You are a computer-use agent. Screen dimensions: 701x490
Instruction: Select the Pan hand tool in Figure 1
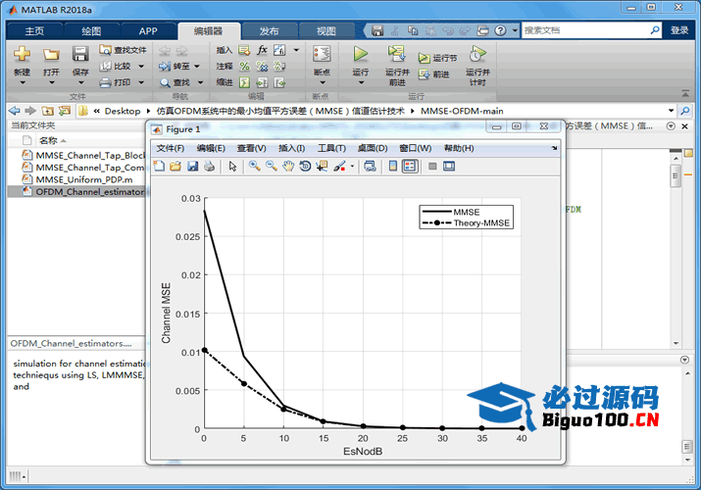pyautogui.click(x=288, y=167)
